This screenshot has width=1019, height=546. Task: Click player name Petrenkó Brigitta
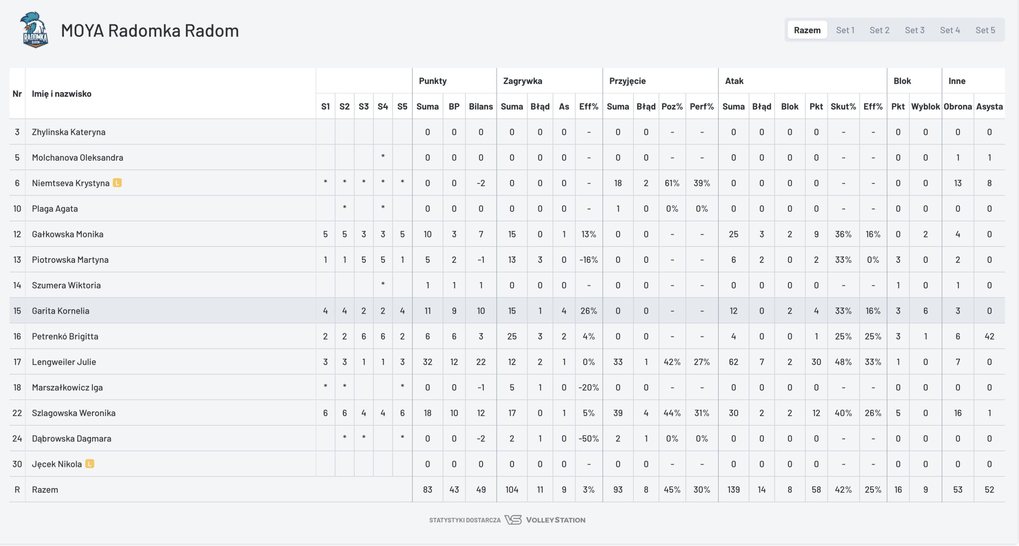tap(65, 336)
